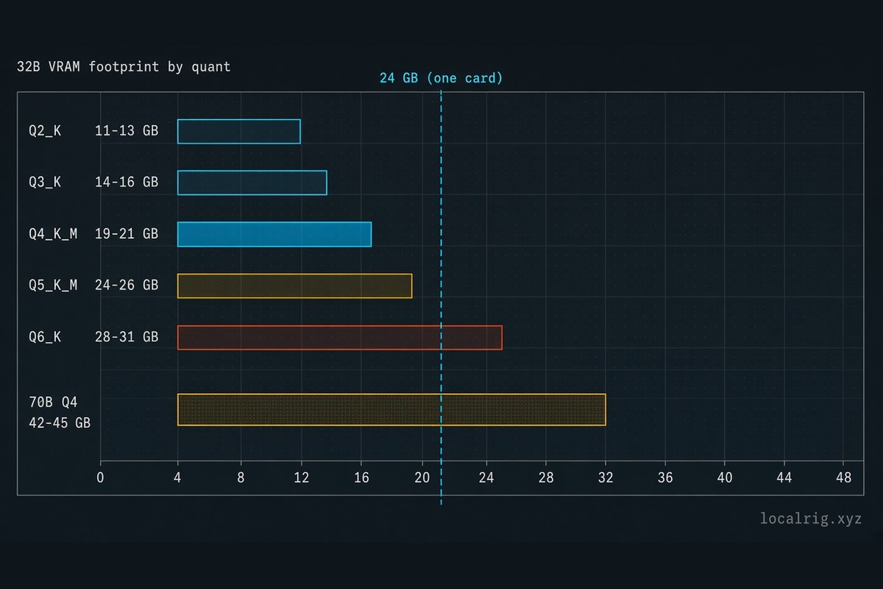This screenshot has width=883, height=589.
Task: Click axis tick label 44
Action: 784,478
